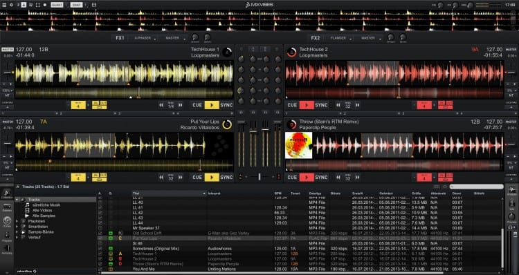The image size is (519, 275).
Task: Sync deck D Throw remix
Action: (321, 178)
